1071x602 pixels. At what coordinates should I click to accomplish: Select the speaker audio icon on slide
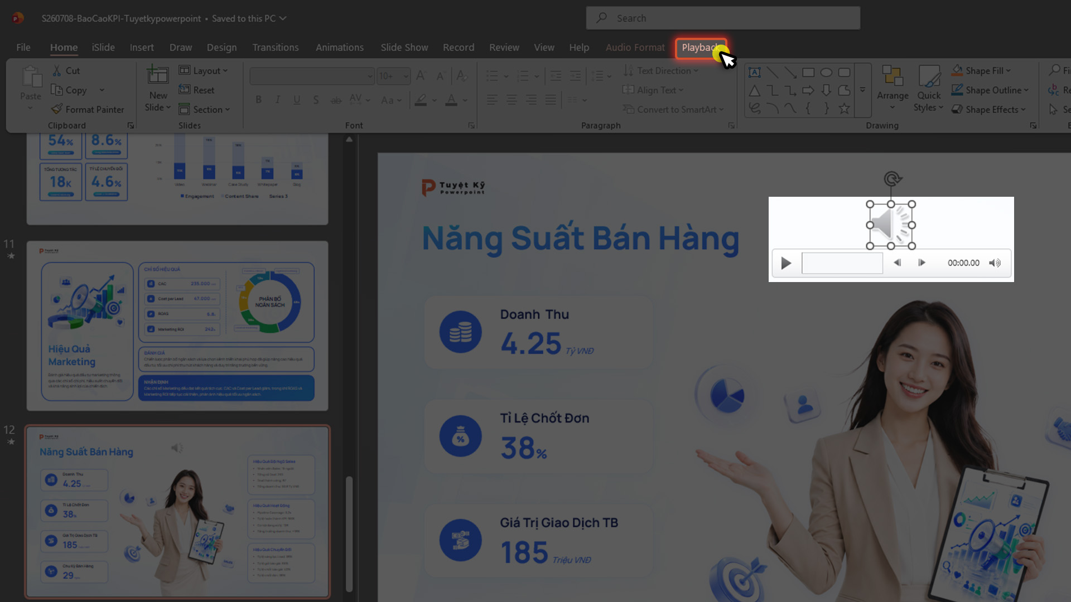pos(890,225)
